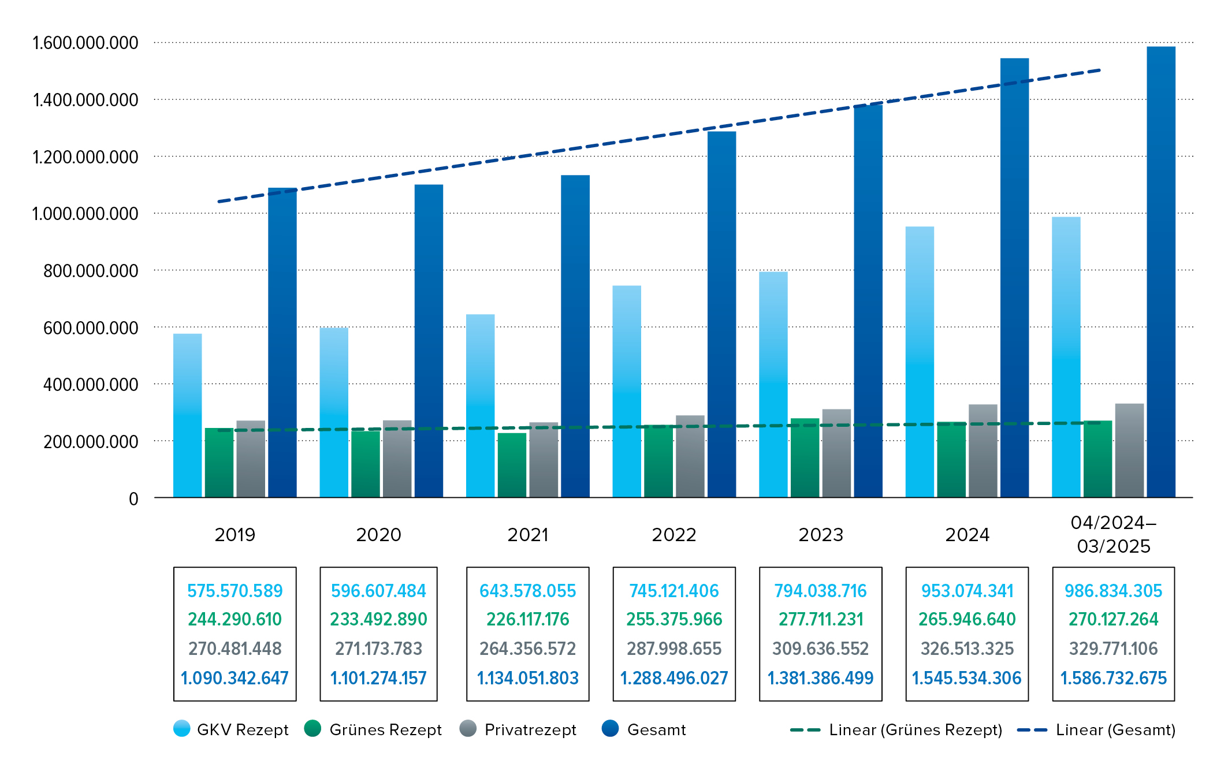Viewport: 1228px width, 771px height.
Task: Click value 226.117.176 in 2021 box
Action: tap(528, 619)
